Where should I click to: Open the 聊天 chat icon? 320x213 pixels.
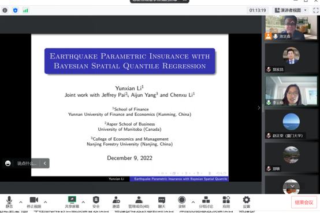pos(162,202)
